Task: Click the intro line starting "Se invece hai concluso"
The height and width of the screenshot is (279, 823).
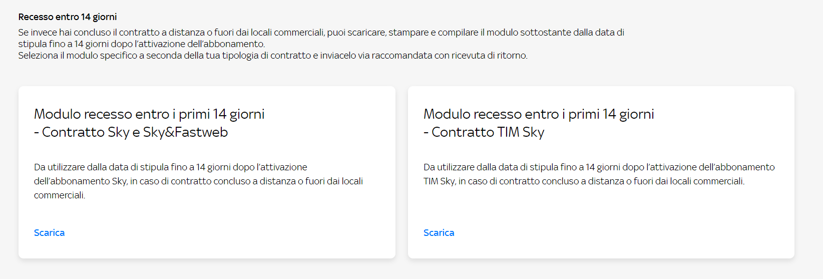Action: 321,32
